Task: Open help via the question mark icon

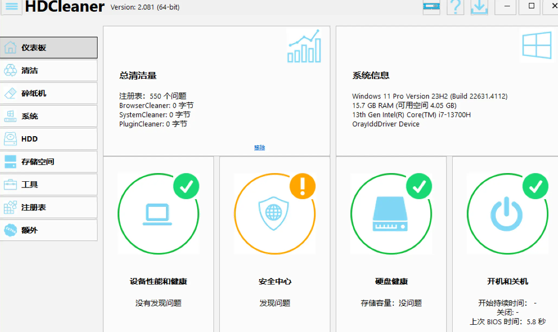Action: (455, 7)
